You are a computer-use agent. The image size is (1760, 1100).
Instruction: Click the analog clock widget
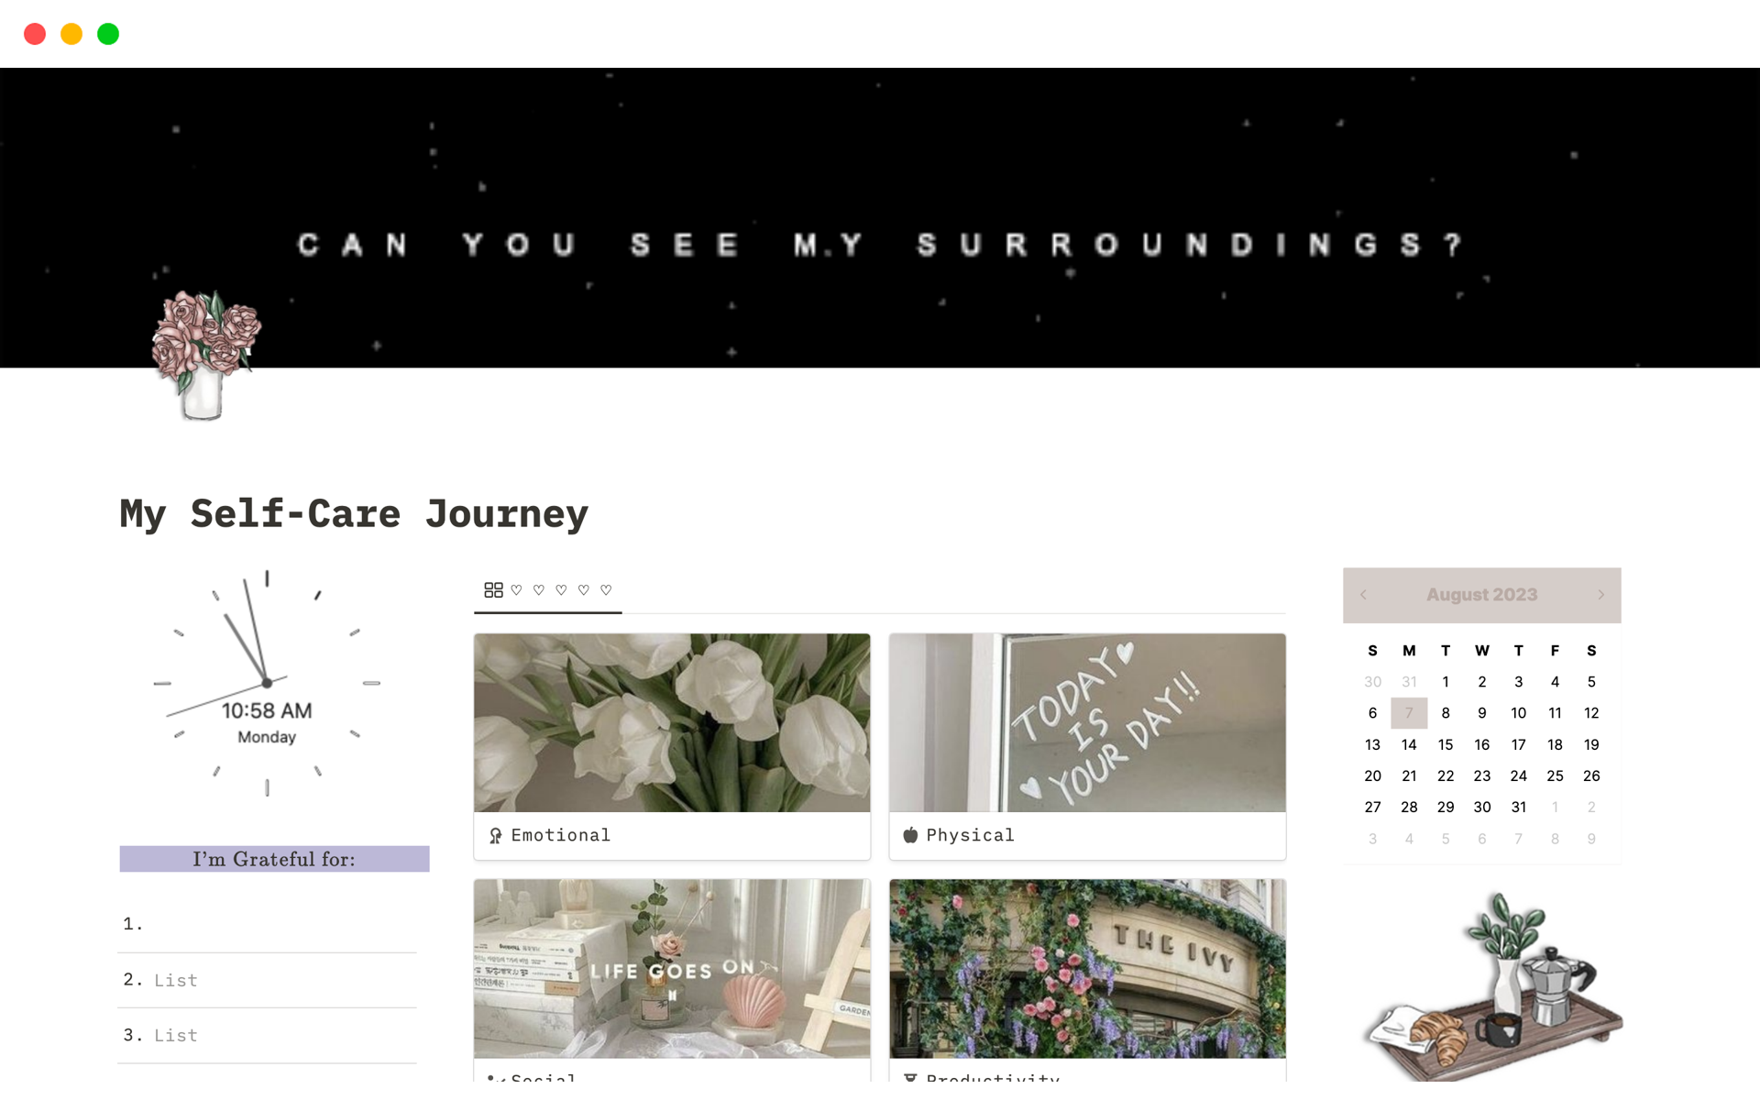click(x=267, y=683)
